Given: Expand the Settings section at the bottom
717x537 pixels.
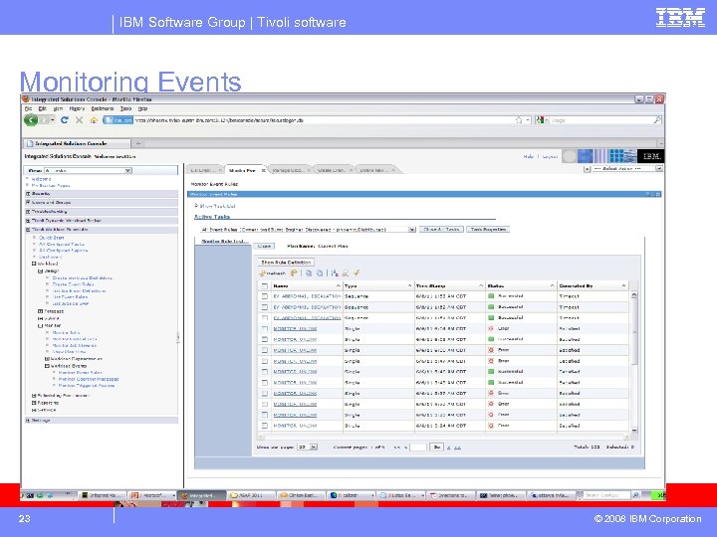Looking at the screenshot, I should (28, 420).
